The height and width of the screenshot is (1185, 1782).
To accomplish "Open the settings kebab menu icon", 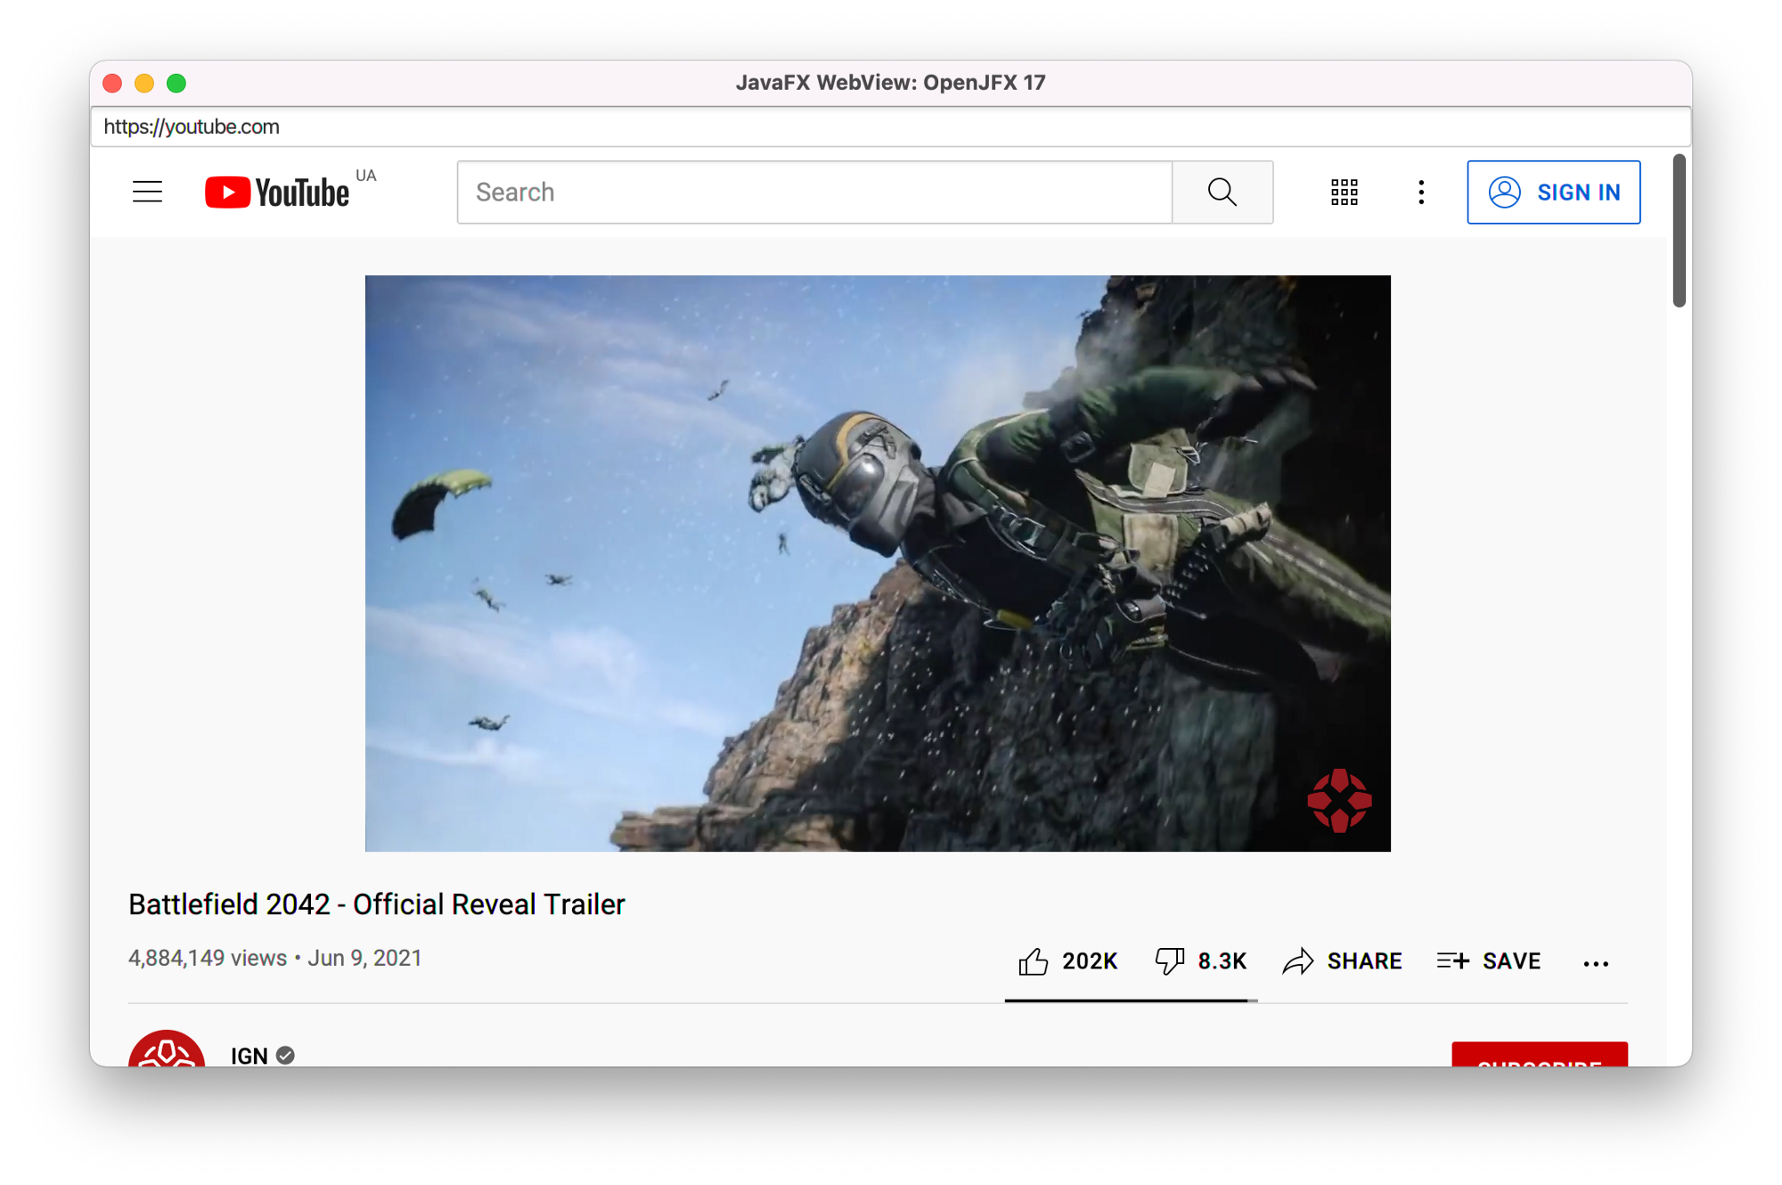I will 1420,192.
